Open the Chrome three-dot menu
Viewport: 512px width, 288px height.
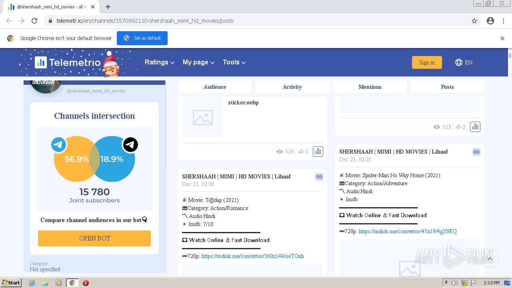503,21
